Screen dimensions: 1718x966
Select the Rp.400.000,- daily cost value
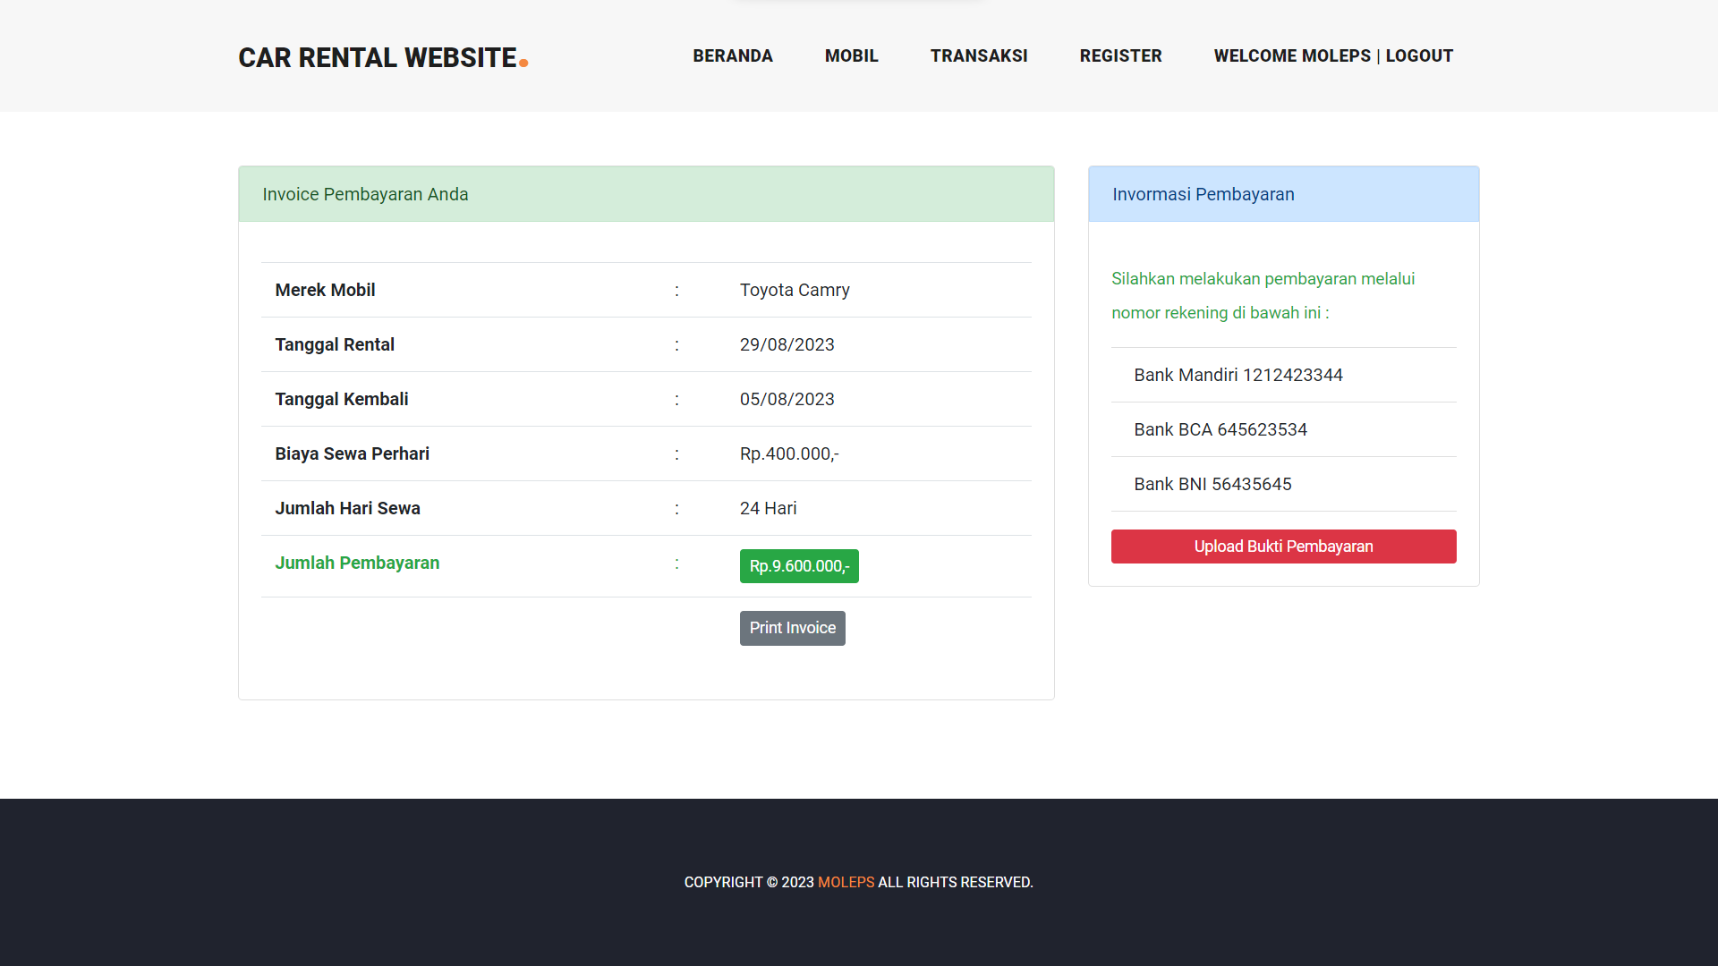point(789,453)
